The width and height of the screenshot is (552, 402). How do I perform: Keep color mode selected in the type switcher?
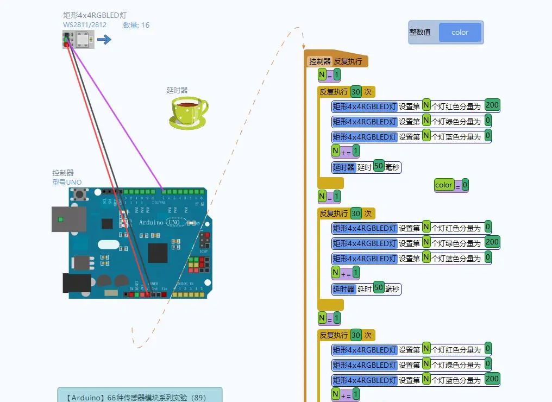[460, 32]
